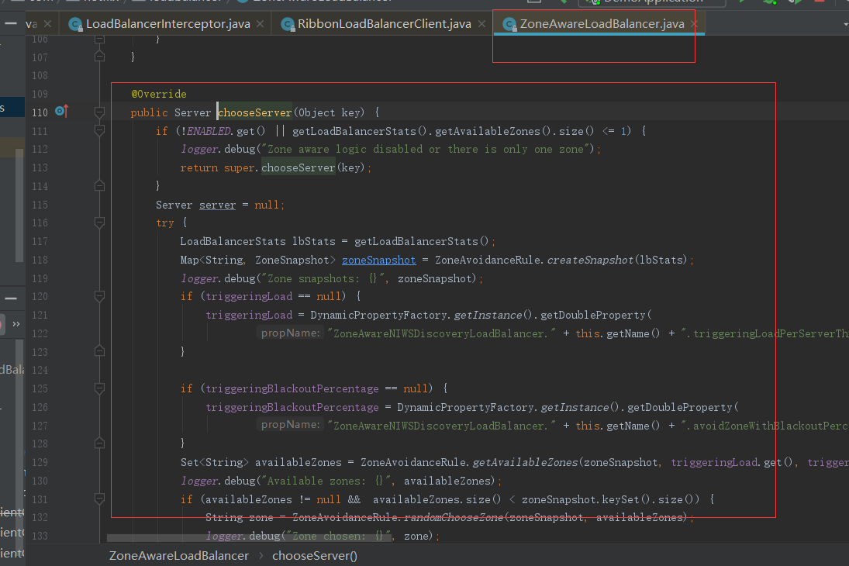The image size is (849, 566).
Task: Click the ZoneAwareLoadBalancer breadcrumb
Action: [x=178, y=556]
